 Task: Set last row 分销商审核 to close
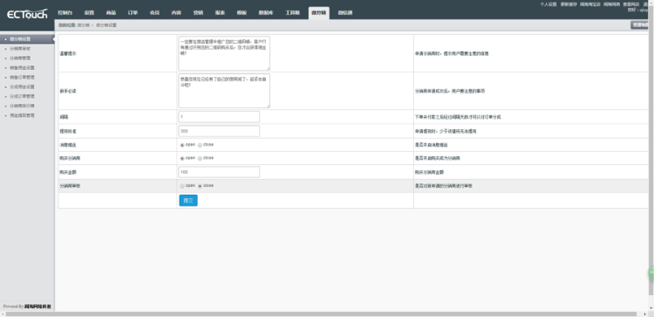[200, 186]
